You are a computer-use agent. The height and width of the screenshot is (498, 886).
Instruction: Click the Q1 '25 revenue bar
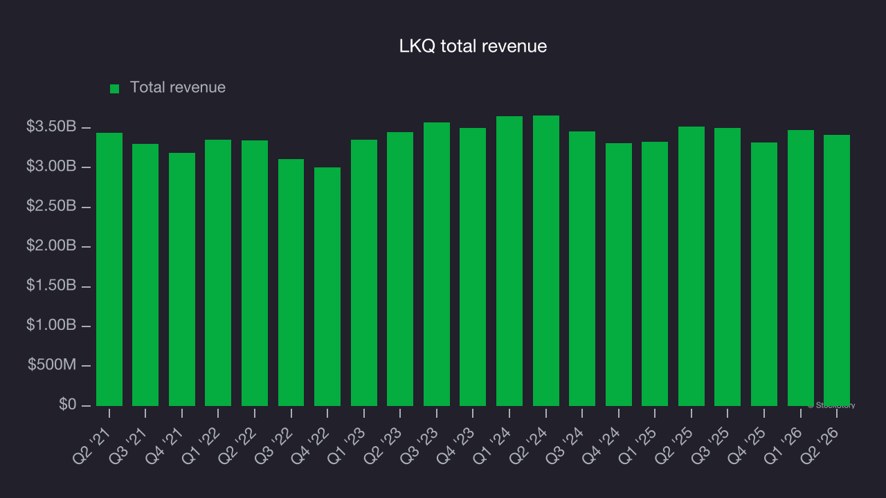click(x=655, y=274)
